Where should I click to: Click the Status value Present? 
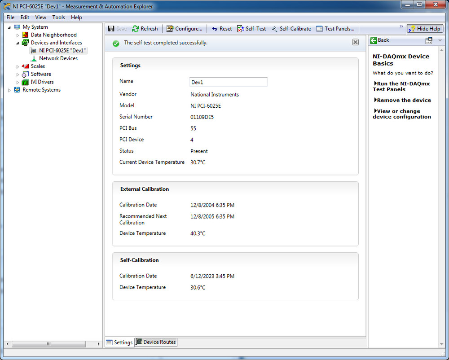click(x=199, y=151)
